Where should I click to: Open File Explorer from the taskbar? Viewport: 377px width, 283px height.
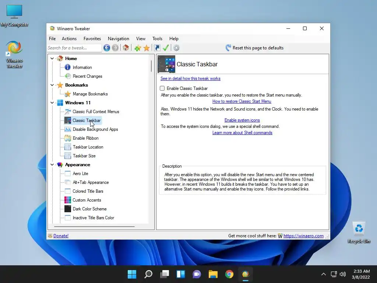213,274
